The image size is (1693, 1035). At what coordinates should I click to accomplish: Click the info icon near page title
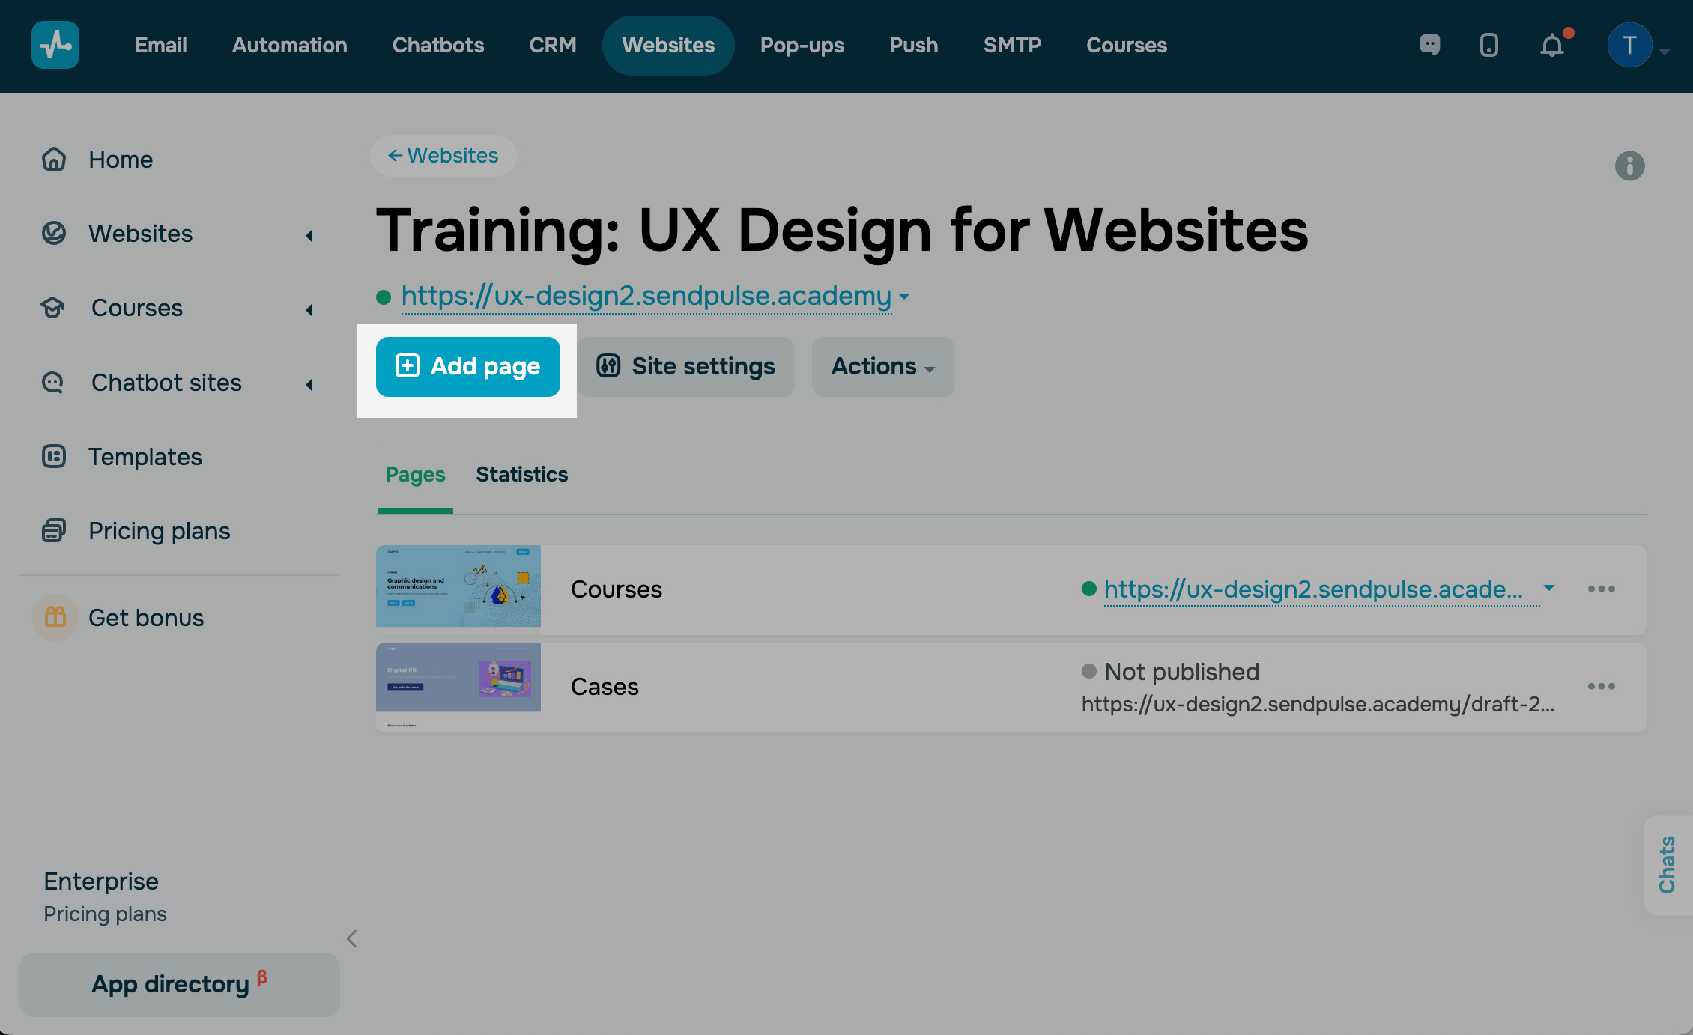1629,166
